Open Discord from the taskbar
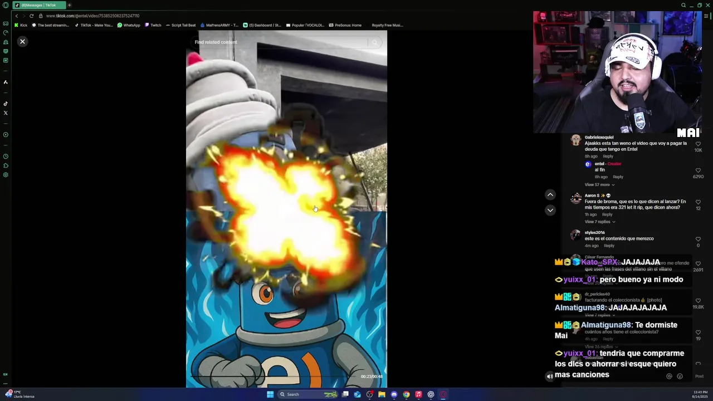This screenshot has width=713, height=401. 394,394
